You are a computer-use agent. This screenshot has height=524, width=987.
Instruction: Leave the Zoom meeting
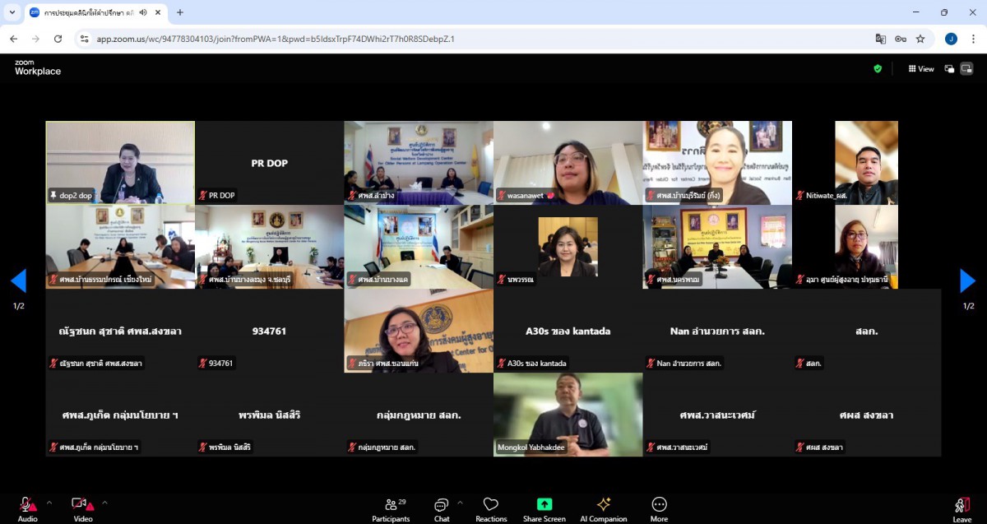(962, 505)
